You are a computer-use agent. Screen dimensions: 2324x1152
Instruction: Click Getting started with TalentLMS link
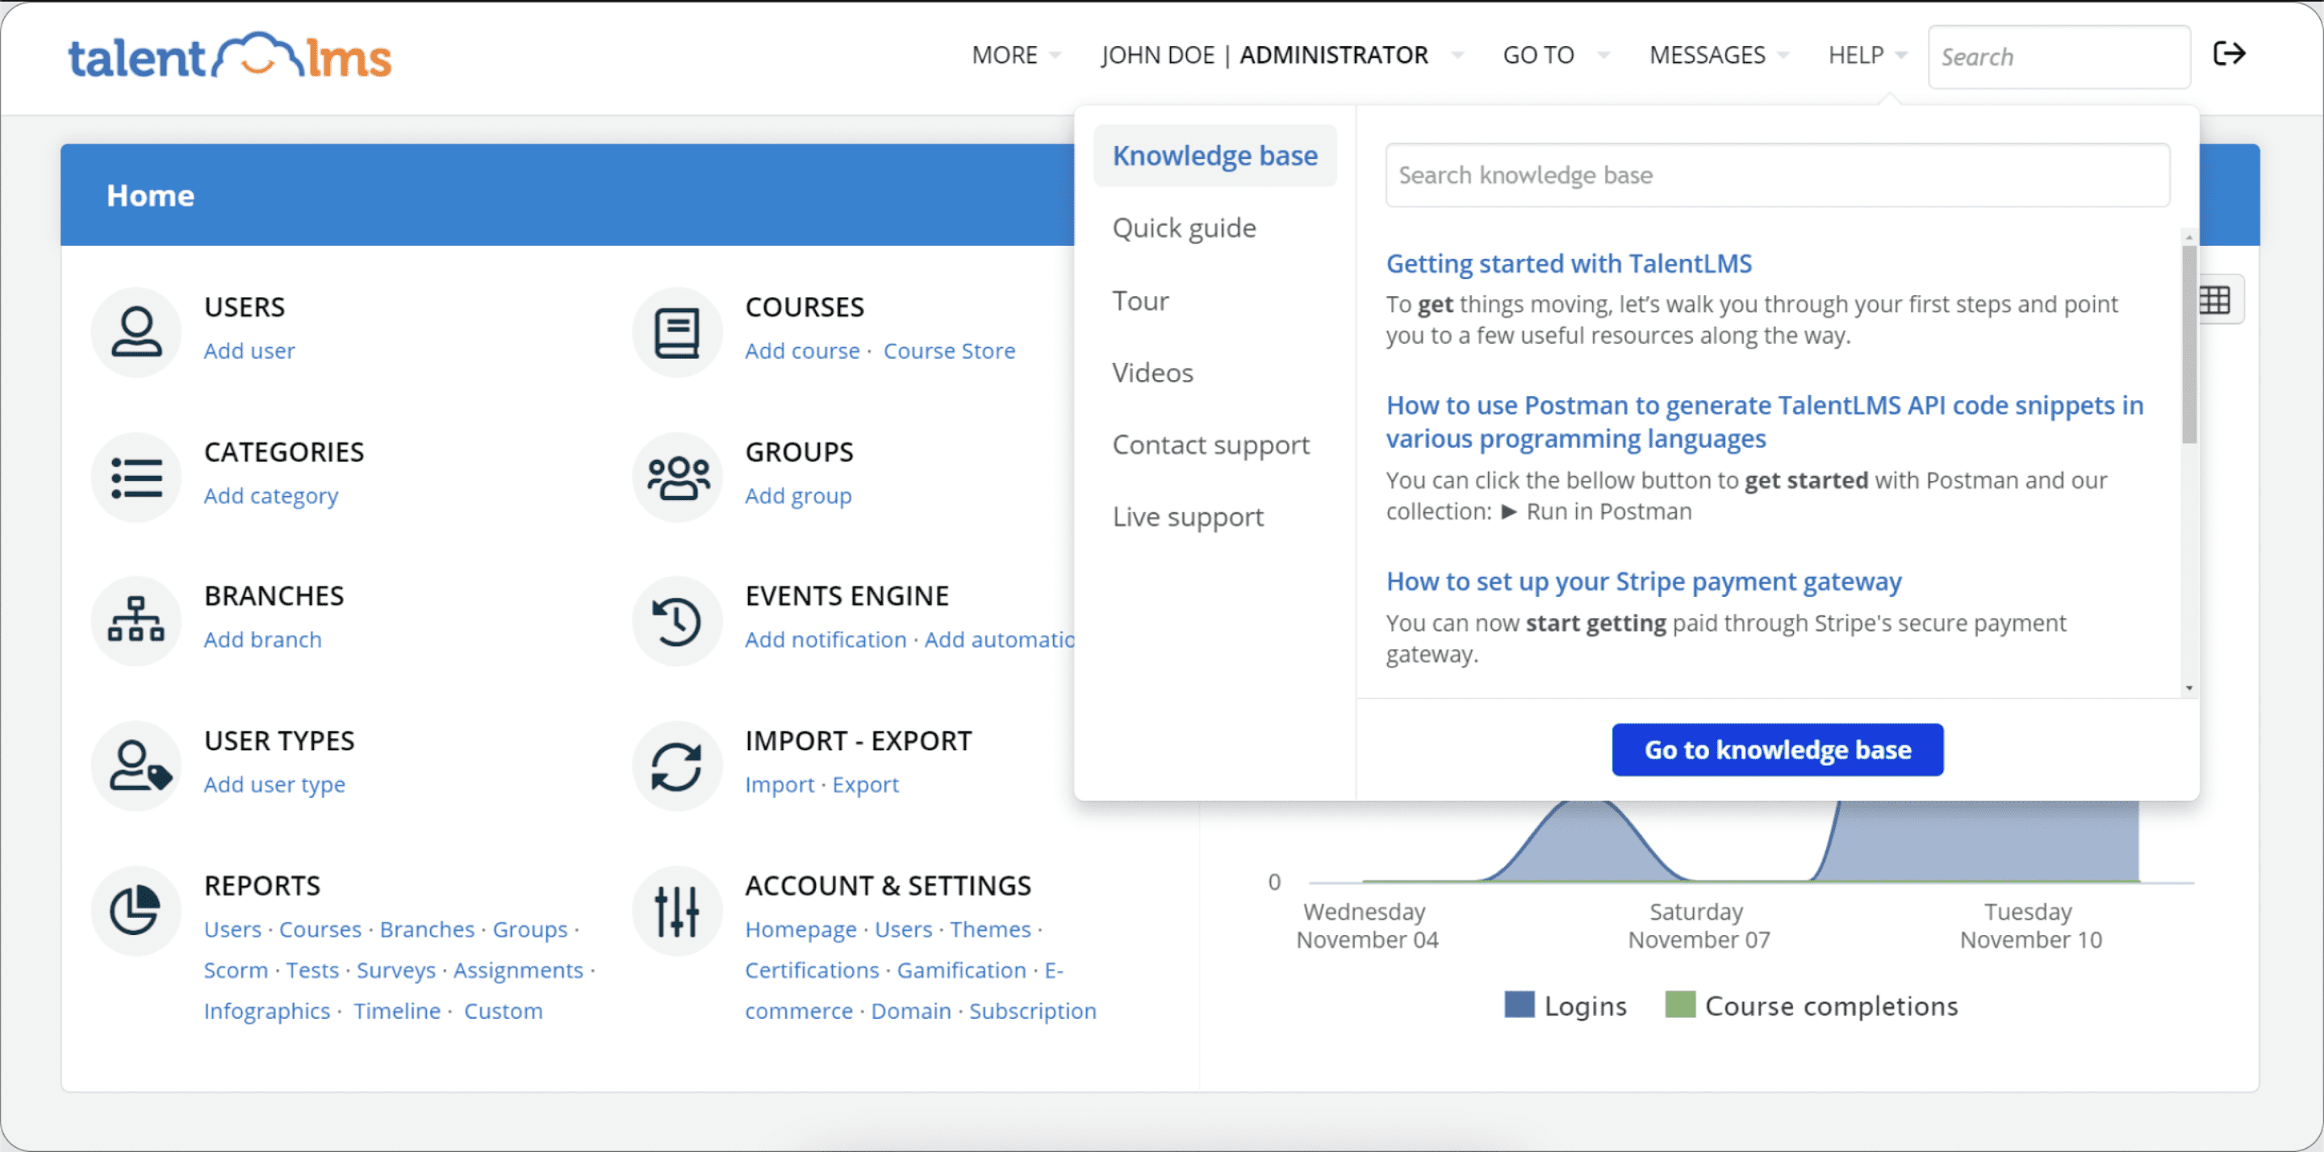click(1568, 264)
